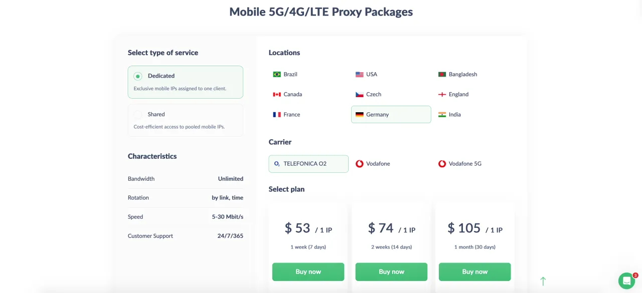This screenshot has height=293, width=642.
Task: Buy the $74 two-week plan
Action: (391, 271)
